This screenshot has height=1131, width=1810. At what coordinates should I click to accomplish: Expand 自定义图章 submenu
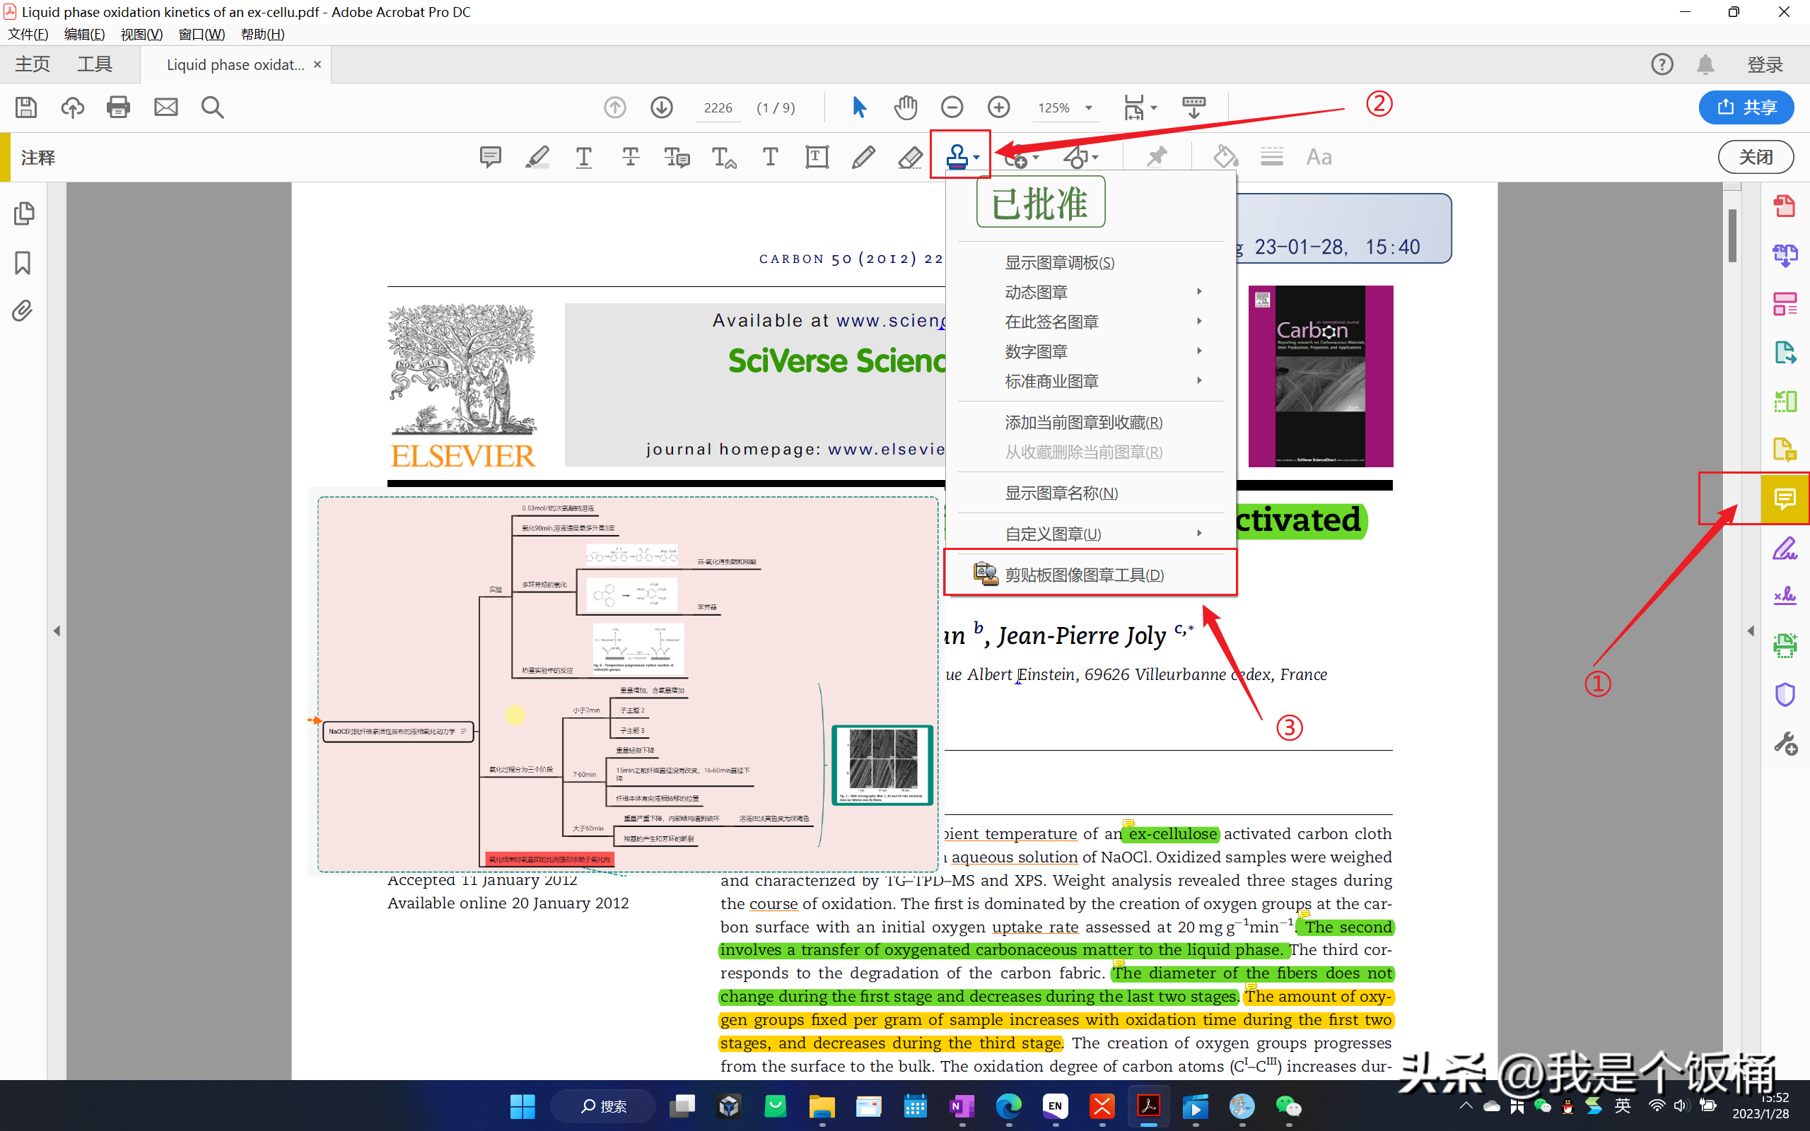(1199, 533)
